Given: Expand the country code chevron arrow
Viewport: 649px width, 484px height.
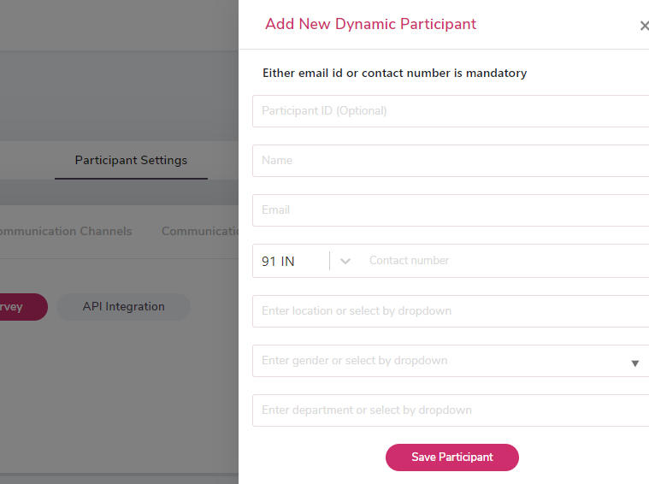Looking at the screenshot, I should tap(345, 261).
